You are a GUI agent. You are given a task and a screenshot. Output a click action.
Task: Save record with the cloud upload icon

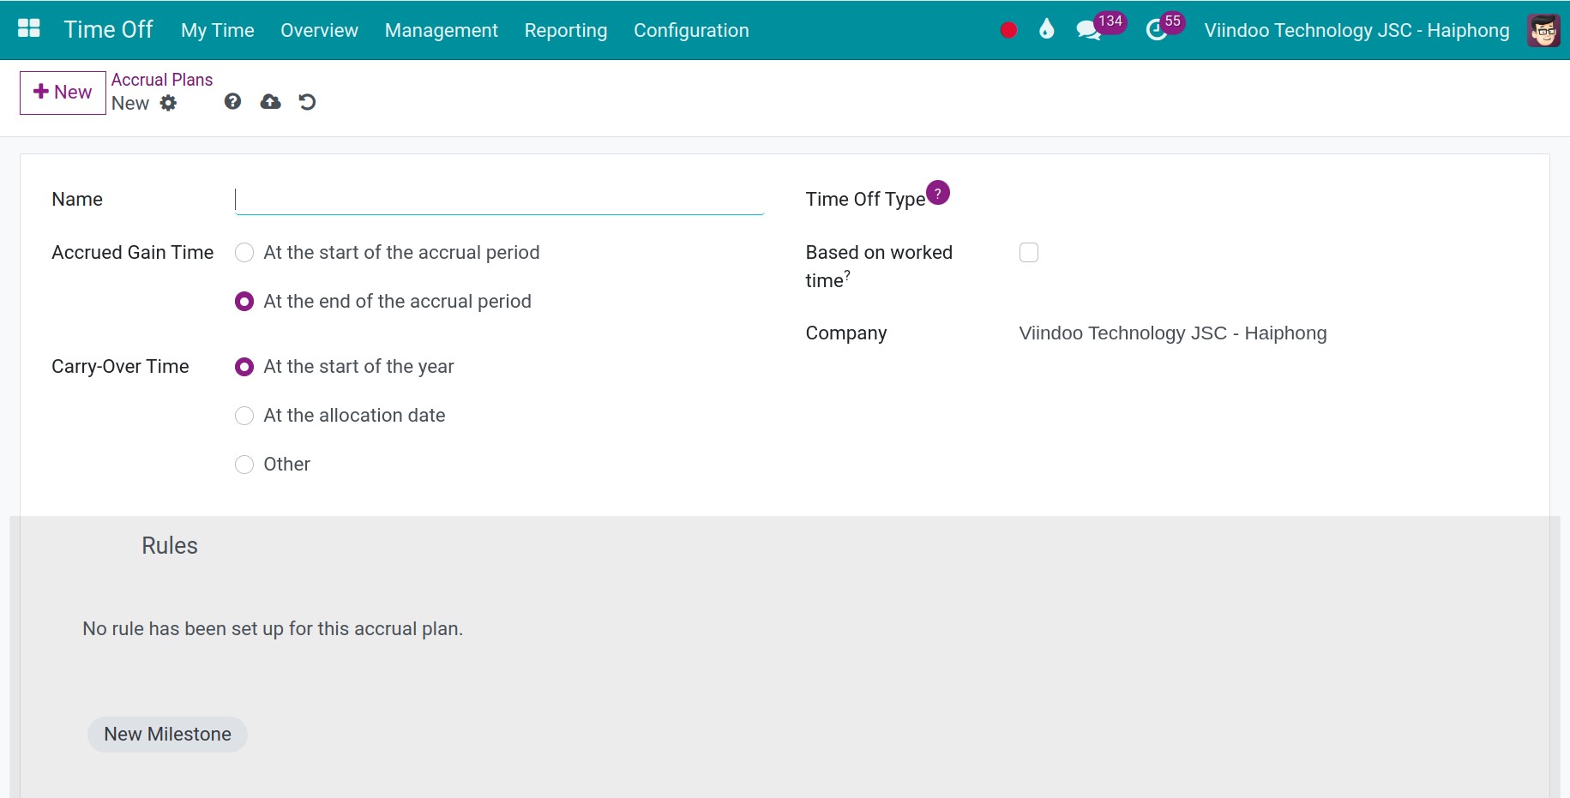(270, 101)
